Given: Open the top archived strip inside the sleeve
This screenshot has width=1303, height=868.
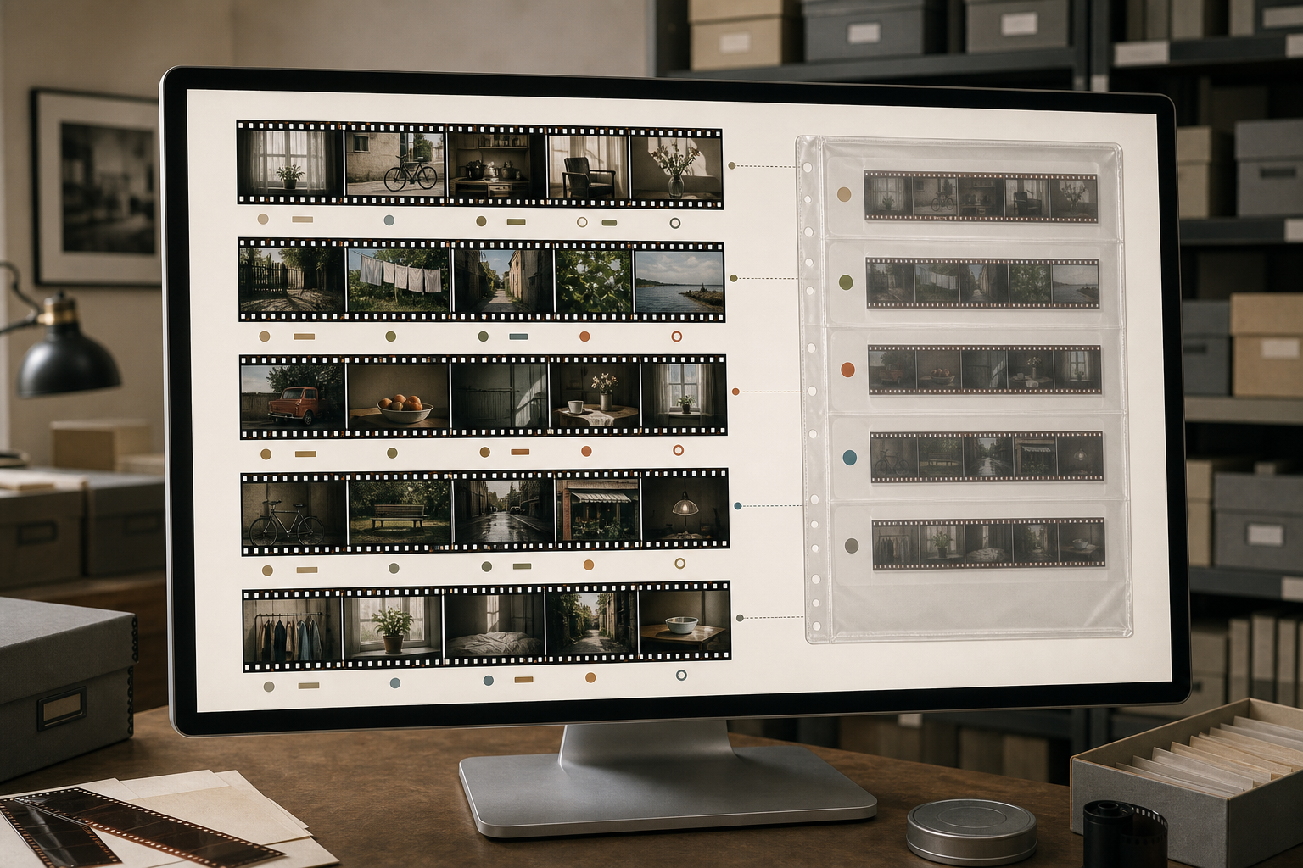Looking at the screenshot, I should coord(981,197).
